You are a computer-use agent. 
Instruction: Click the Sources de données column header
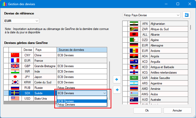[x=82, y=50]
